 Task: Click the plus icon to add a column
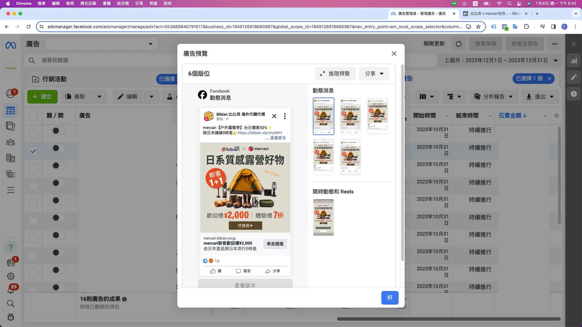click(557, 116)
